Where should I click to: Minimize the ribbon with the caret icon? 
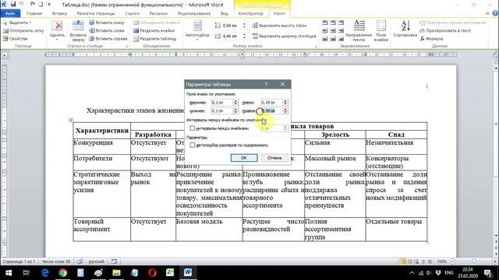pyautogui.click(x=487, y=13)
